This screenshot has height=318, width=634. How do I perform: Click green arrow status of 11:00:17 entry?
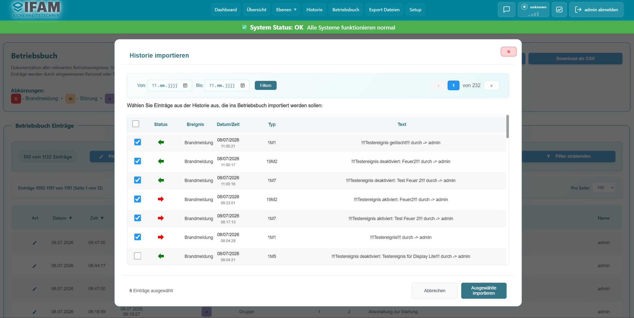click(x=161, y=161)
